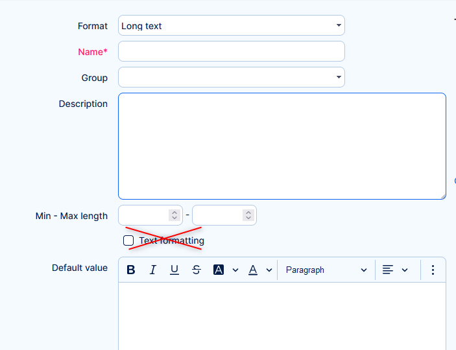Open the Paragraph heading style dropdown
The width and height of the screenshot is (456, 350).
point(326,270)
